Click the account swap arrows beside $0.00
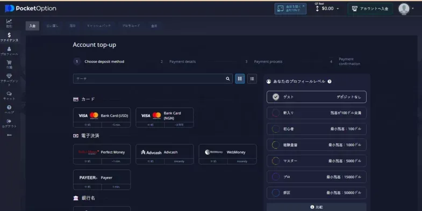Image resolution: width=422 pixels, height=211 pixels. (317, 9)
